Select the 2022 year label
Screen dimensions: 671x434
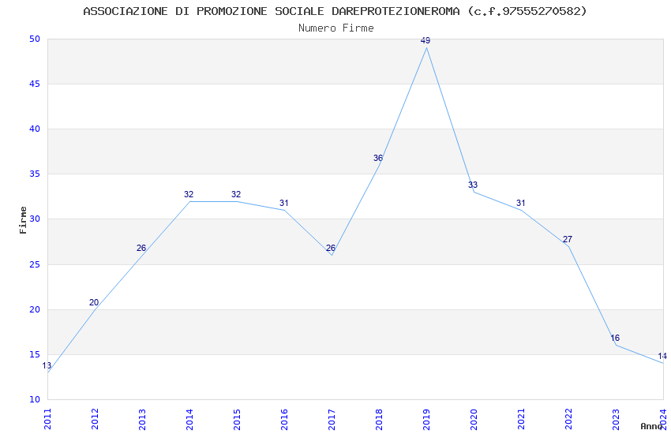tap(568, 419)
